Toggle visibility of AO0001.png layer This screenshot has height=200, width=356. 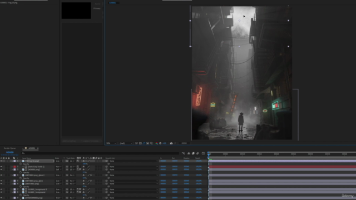click(1, 169)
